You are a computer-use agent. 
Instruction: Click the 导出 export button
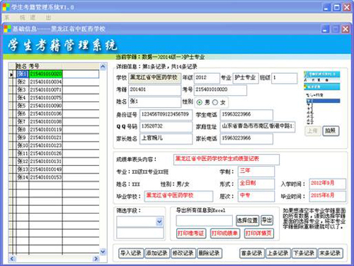(267, 221)
